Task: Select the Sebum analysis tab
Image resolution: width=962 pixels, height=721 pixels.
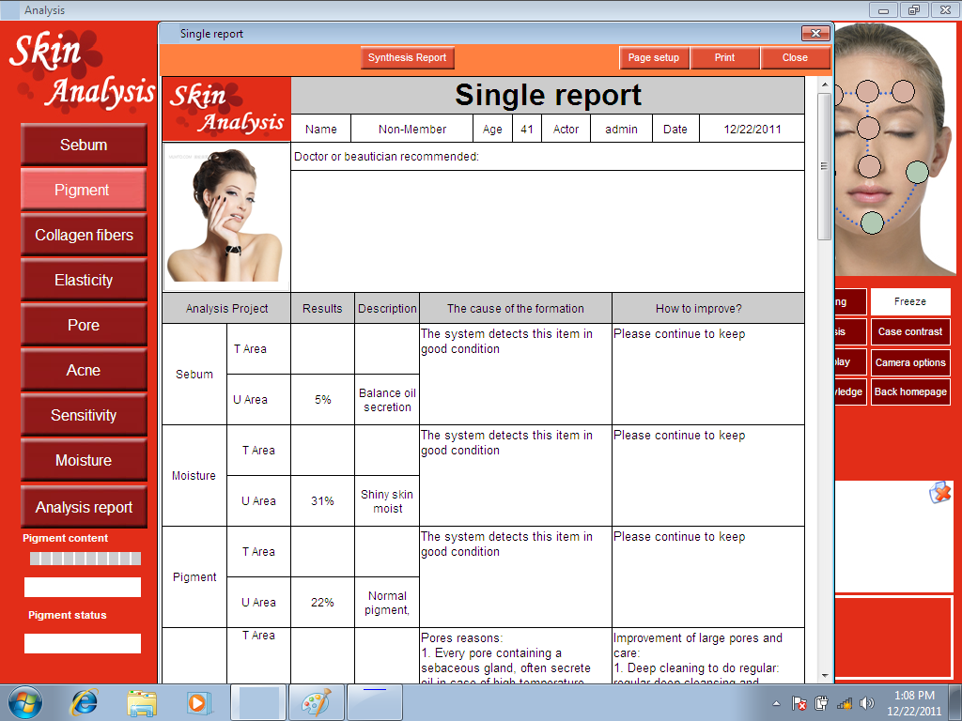Action: click(x=84, y=146)
